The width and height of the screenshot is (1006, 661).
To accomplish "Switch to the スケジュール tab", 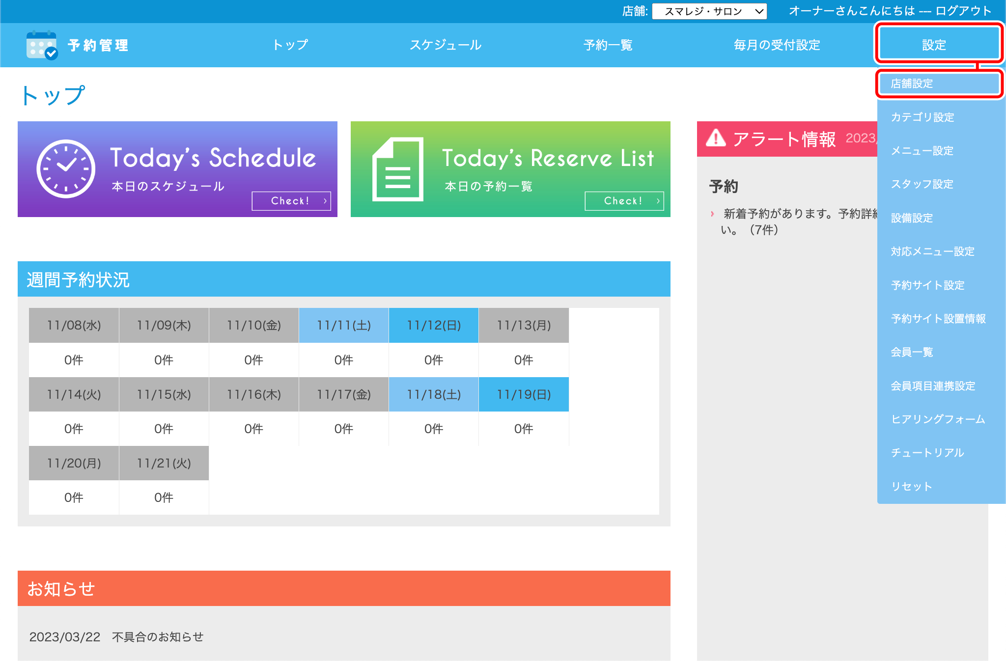I will (446, 45).
